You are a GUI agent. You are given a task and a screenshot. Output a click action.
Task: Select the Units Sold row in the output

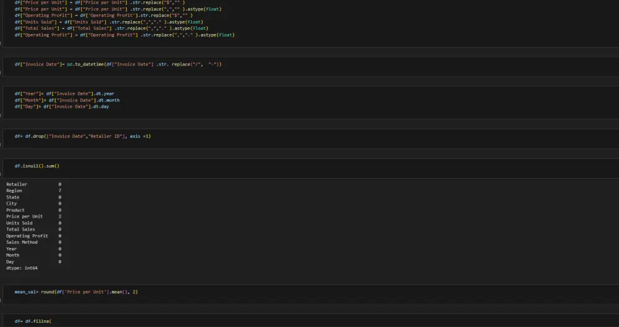click(33, 223)
